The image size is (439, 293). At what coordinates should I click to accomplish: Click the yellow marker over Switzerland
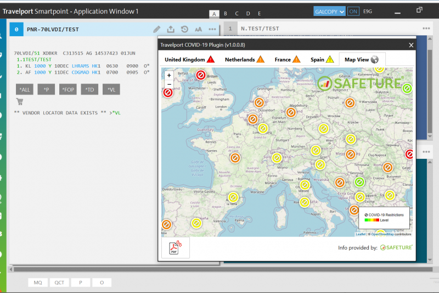click(277, 158)
